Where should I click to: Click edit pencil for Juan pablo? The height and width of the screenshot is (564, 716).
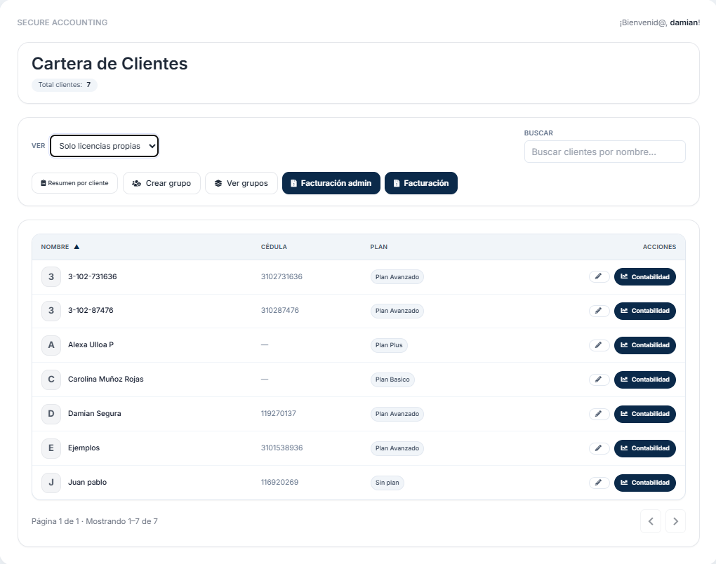[599, 483]
